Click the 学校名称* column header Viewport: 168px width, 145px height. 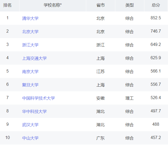click(53, 5)
